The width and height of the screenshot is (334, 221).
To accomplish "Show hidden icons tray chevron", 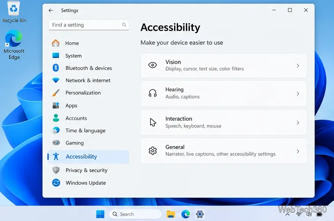I will coord(287,214).
